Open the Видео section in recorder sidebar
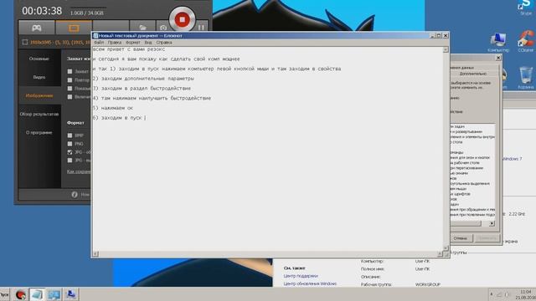 pos(39,77)
